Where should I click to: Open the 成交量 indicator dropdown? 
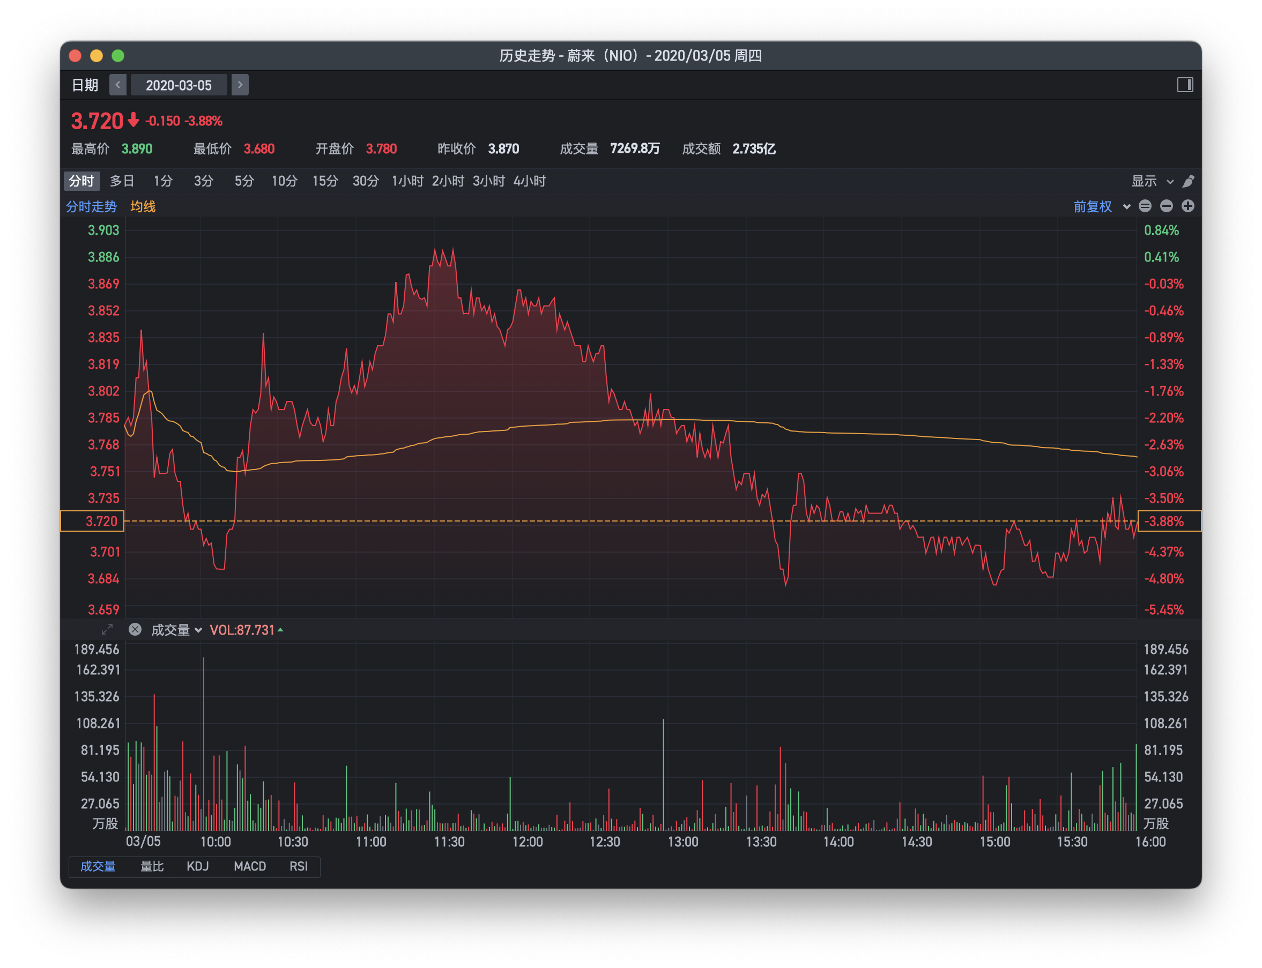coord(176,630)
